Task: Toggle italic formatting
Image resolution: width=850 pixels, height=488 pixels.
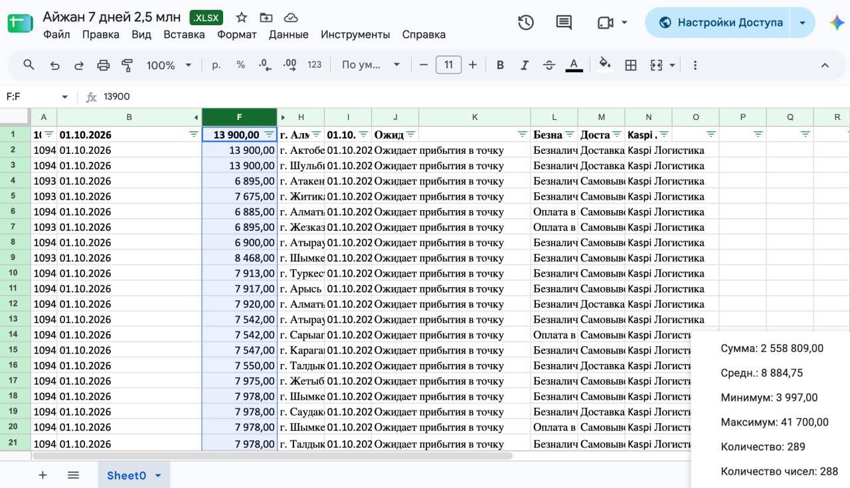Action: pyautogui.click(x=525, y=65)
